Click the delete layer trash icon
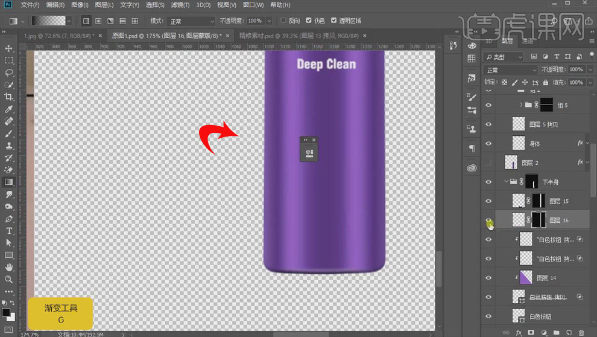 click(581, 332)
